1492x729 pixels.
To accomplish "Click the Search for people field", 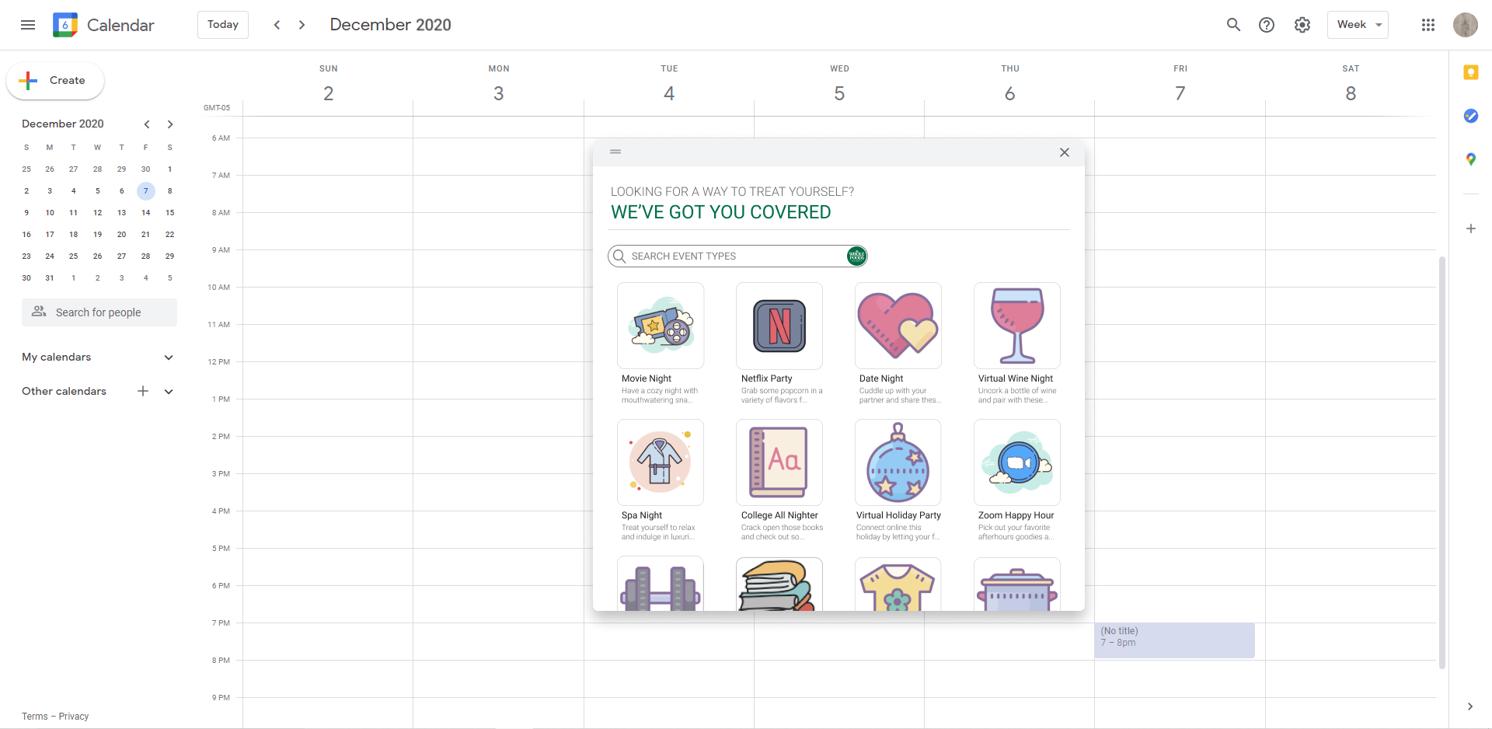I will coord(99,312).
